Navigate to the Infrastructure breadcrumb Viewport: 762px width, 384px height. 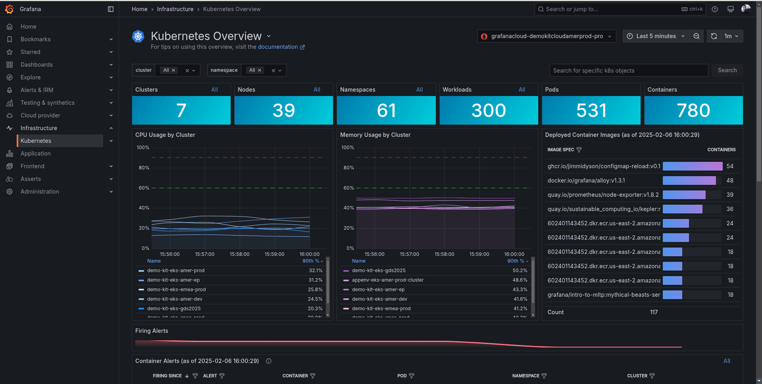point(175,9)
